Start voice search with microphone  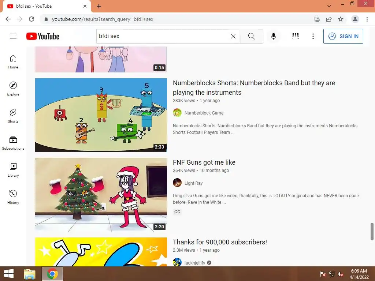(273, 36)
